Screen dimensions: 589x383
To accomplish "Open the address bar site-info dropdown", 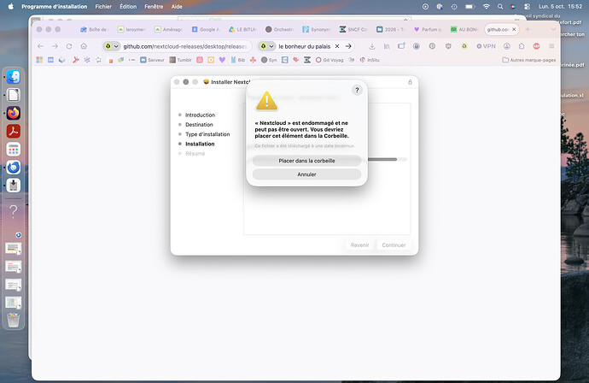I will [x=112, y=46].
